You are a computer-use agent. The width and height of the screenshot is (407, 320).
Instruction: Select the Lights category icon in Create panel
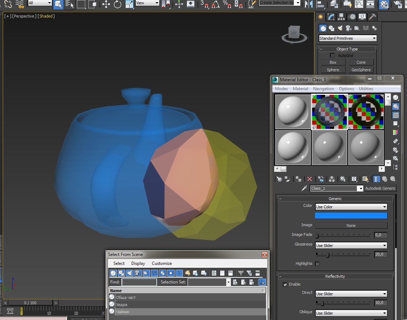point(340,28)
